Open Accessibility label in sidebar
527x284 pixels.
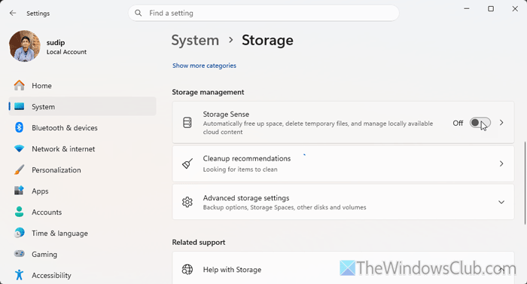(51, 275)
